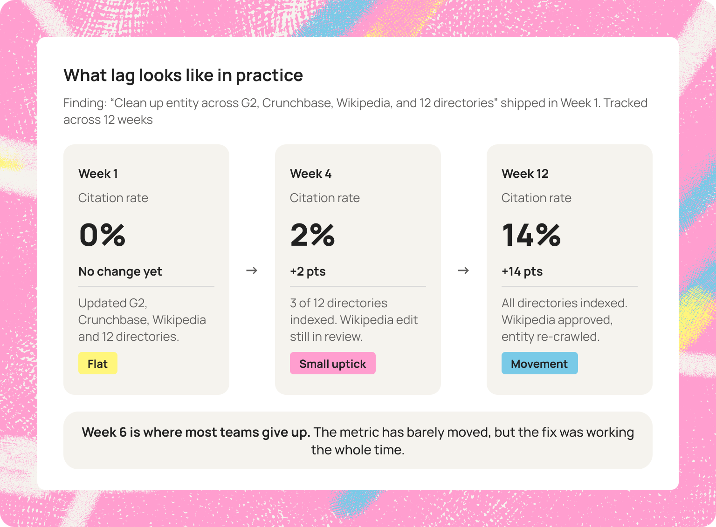Screen dimensions: 716x527
Task: Select the yellow Flat badge
Action: 98,363
